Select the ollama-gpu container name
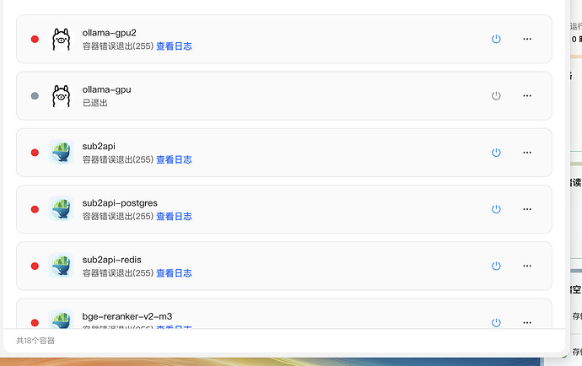The image size is (582, 366). pos(106,89)
